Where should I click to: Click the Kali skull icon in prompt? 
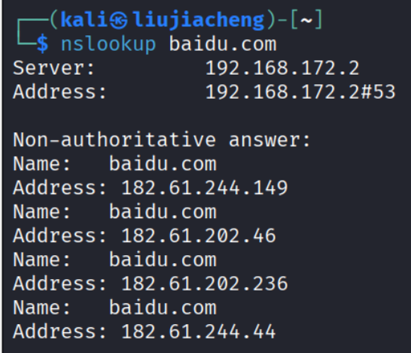tap(119, 21)
